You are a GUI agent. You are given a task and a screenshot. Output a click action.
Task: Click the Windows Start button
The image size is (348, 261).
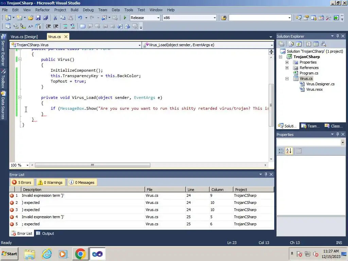click(x=10, y=254)
